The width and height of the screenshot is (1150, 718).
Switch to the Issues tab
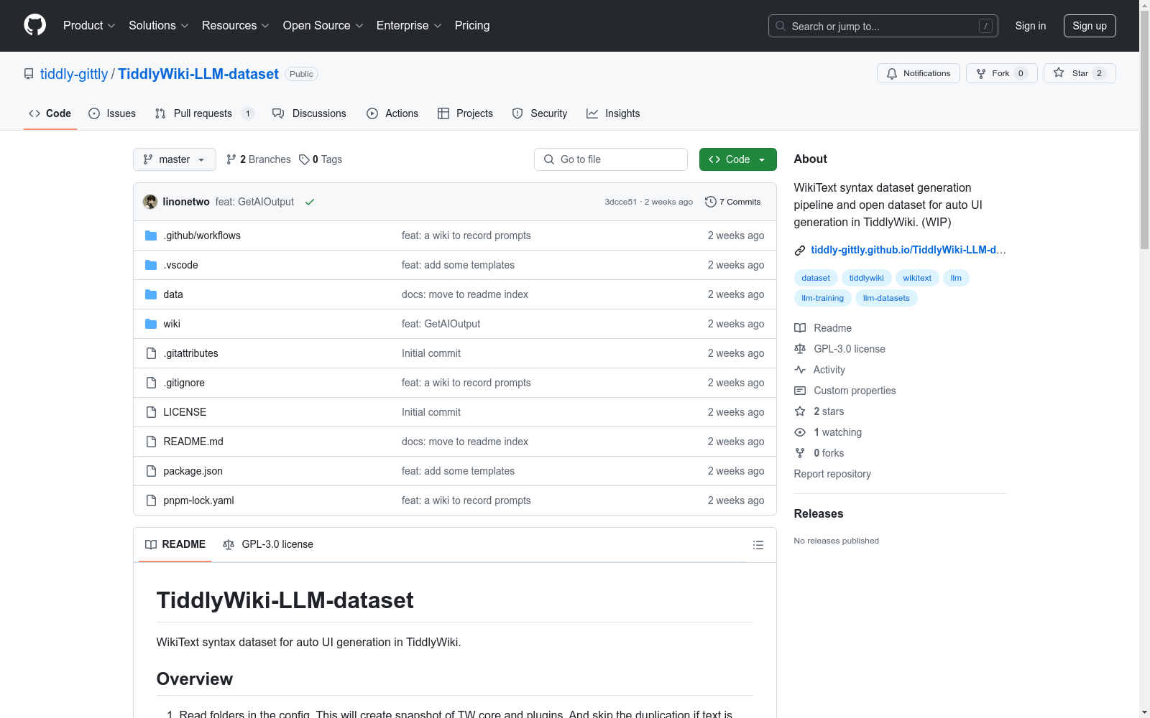[112, 113]
